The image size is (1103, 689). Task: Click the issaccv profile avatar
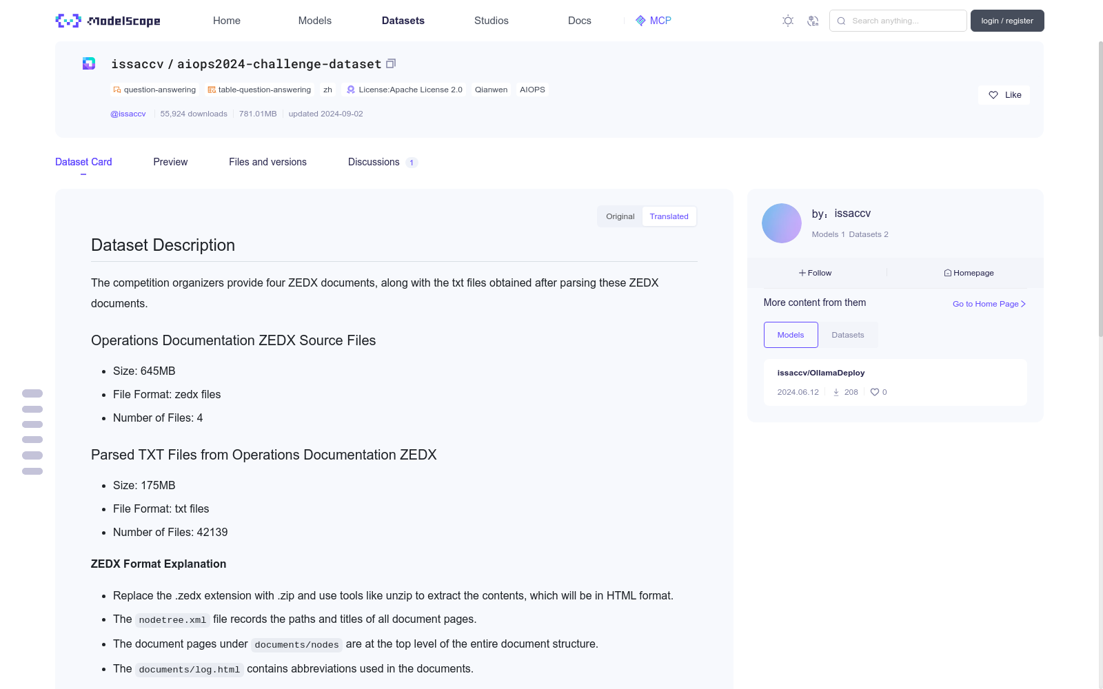pyautogui.click(x=781, y=223)
